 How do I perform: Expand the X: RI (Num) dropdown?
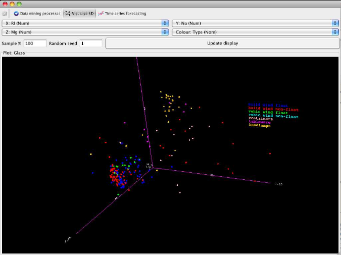pyautogui.click(x=85, y=23)
